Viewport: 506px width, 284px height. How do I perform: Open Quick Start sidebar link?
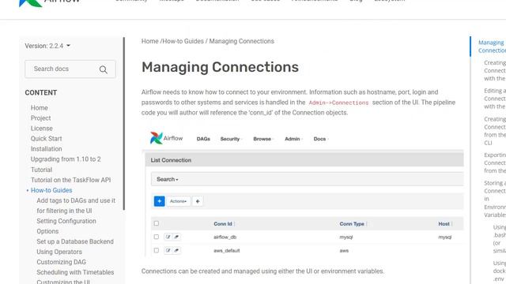[x=46, y=139]
